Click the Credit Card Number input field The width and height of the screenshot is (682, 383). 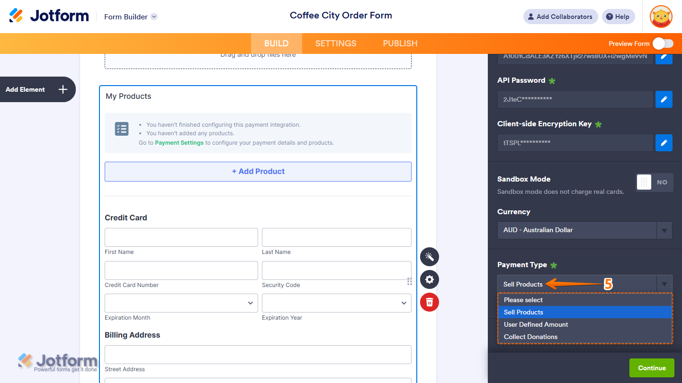tap(181, 270)
